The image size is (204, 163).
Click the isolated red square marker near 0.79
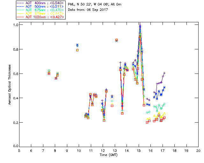[x=77, y=50]
